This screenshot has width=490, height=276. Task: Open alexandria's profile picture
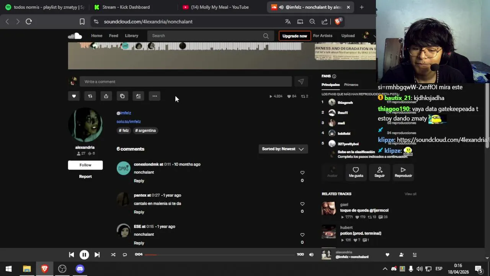point(85,125)
